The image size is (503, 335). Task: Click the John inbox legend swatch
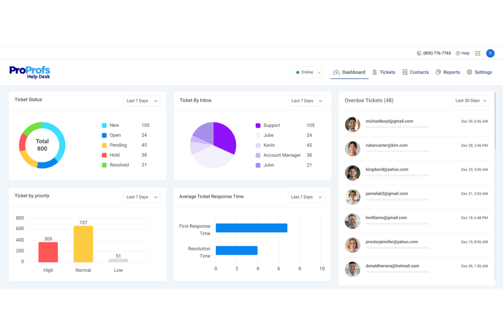pyautogui.click(x=258, y=165)
